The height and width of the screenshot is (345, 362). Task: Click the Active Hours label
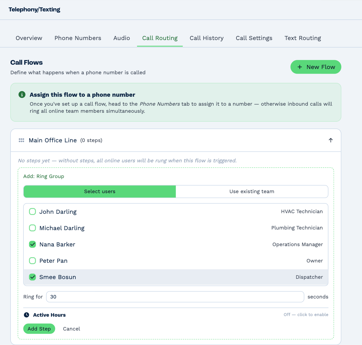click(49, 315)
